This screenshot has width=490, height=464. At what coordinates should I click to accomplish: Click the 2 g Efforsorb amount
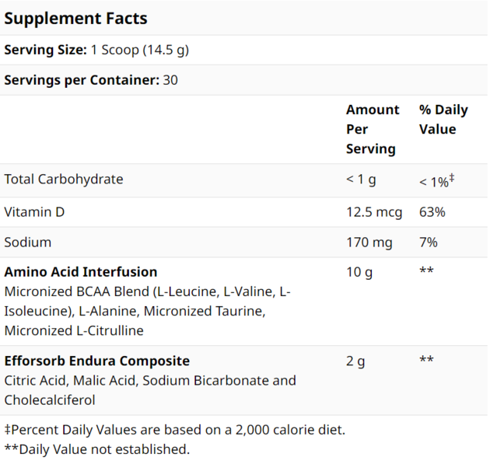point(355,361)
